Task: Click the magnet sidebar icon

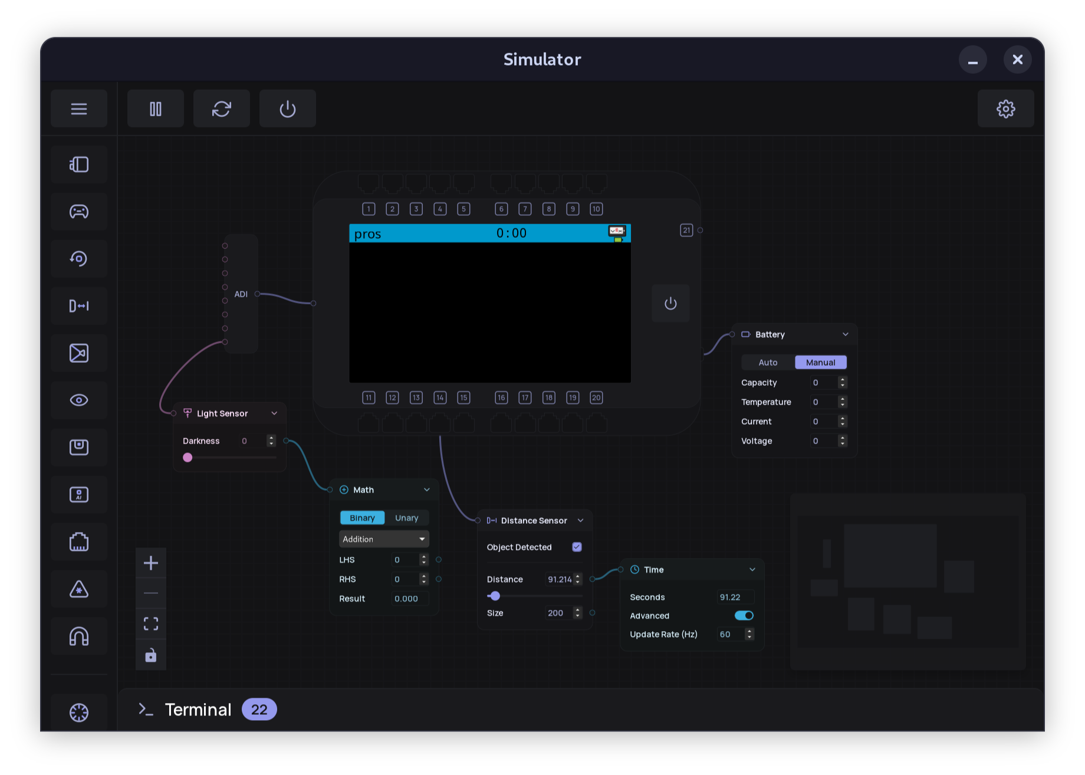Action: (x=79, y=636)
